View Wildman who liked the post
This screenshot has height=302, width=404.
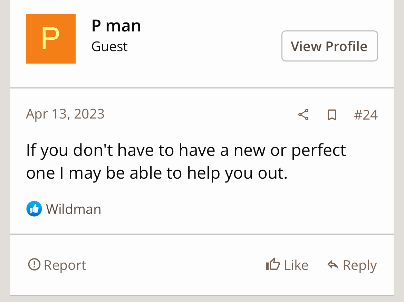74,209
